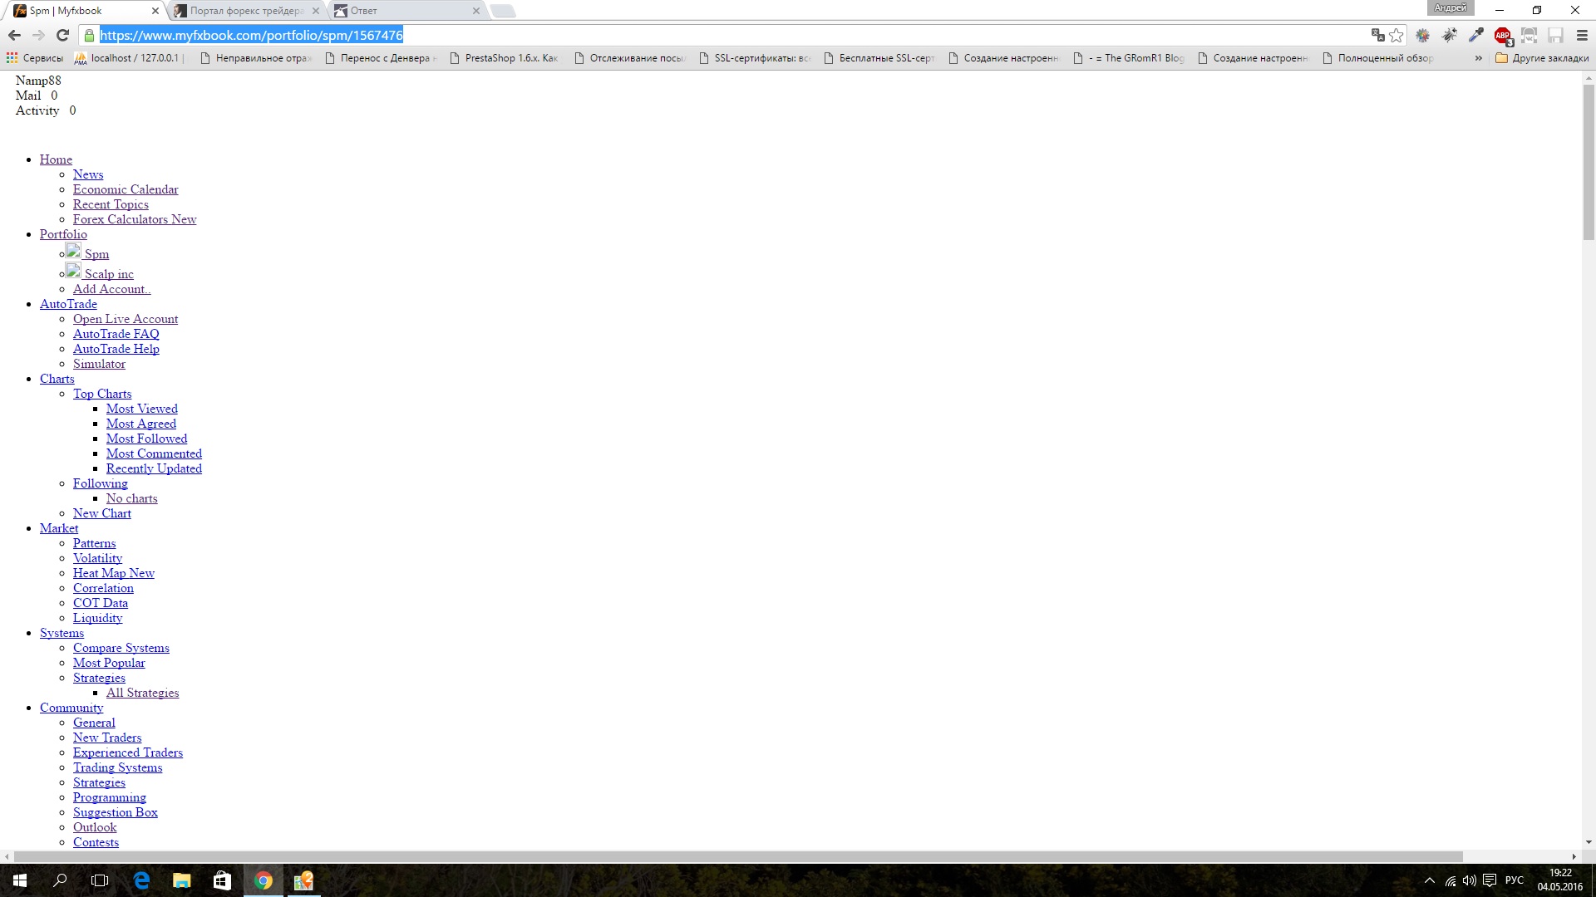The height and width of the screenshot is (897, 1596).
Task: Click the translate page icon in address bar
Action: (x=1377, y=35)
